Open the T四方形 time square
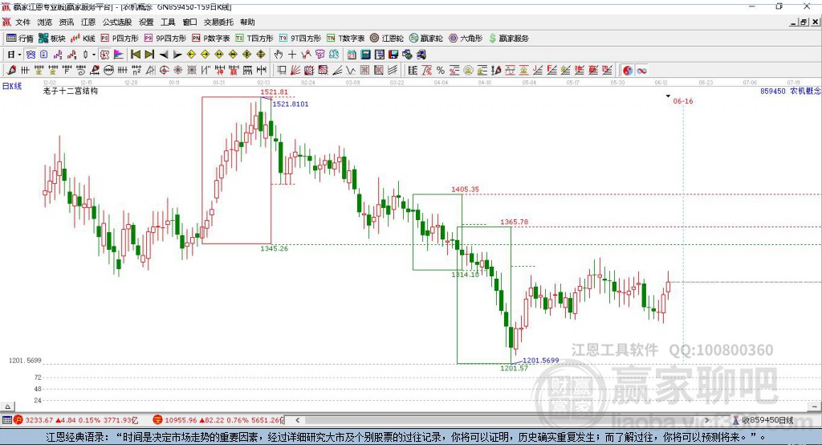The width and height of the screenshot is (822, 445). coord(254,39)
